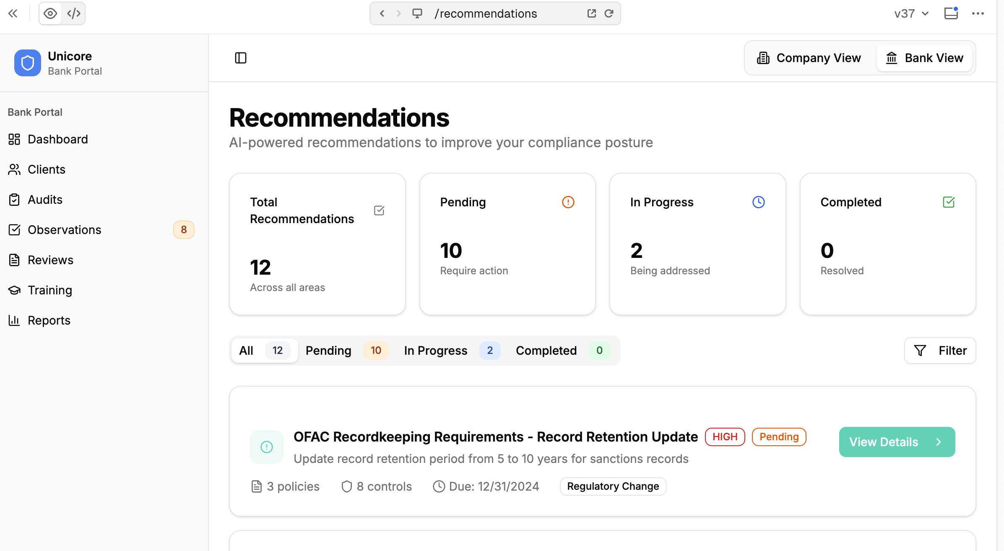
Task: Open the v37 version dropdown
Action: click(x=911, y=13)
